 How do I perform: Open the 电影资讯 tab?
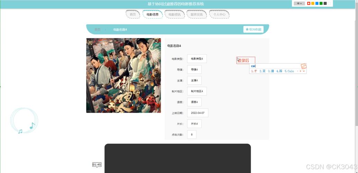[174, 15]
